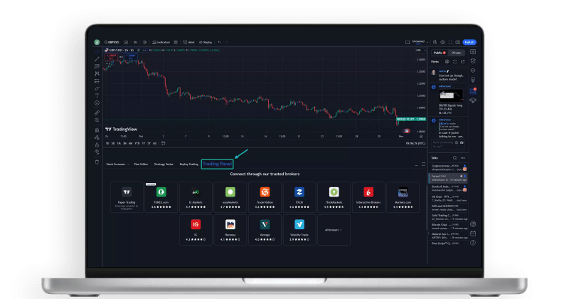The image size is (569, 299).
Task: Open the date range calendar picker
Action: click(x=164, y=143)
